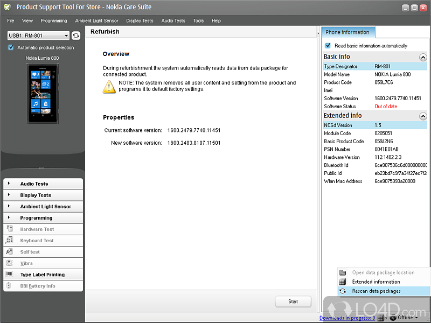Click the Self test icon
The image size is (431, 323).
(10, 252)
